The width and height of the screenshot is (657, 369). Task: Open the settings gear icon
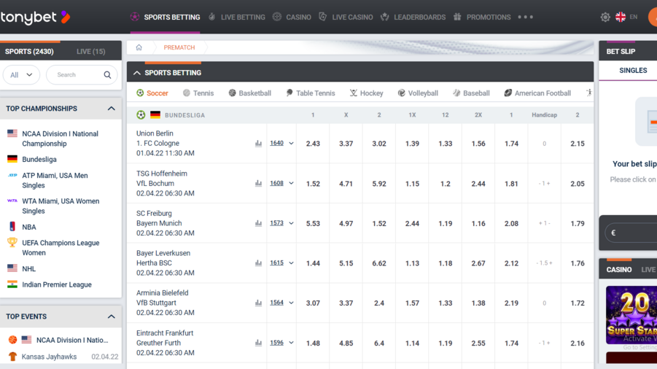tap(604, 17)
